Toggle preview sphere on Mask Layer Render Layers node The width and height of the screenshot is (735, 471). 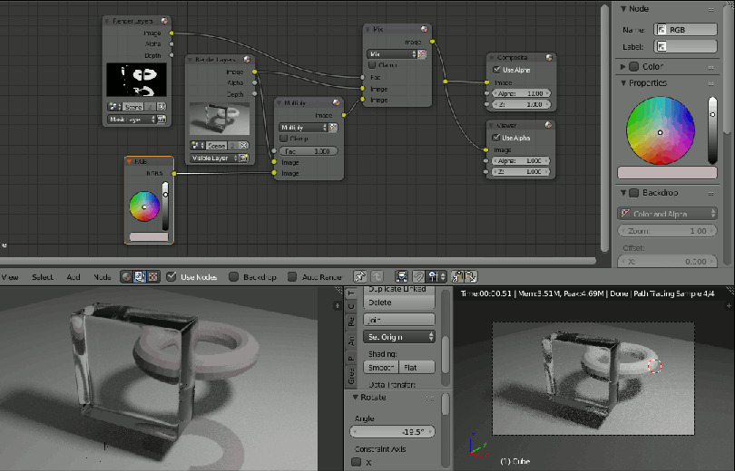(164, 21)
